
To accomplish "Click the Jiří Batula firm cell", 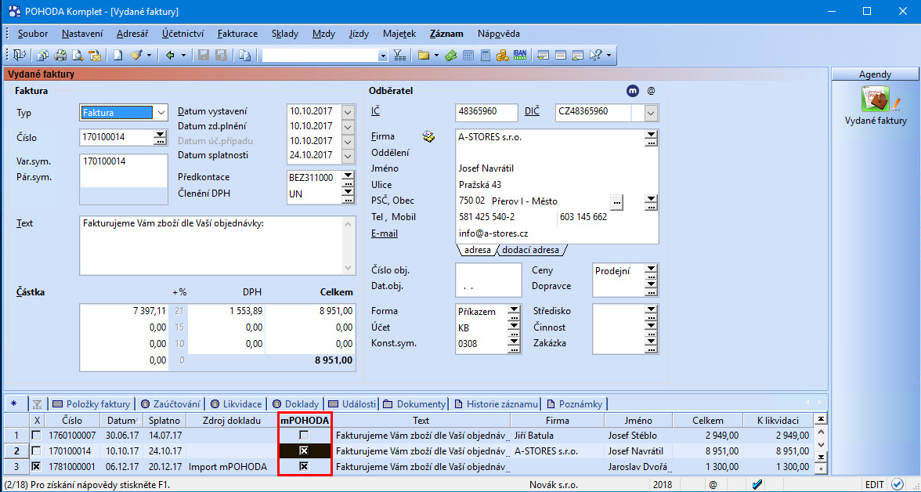I will click(558, 436).
